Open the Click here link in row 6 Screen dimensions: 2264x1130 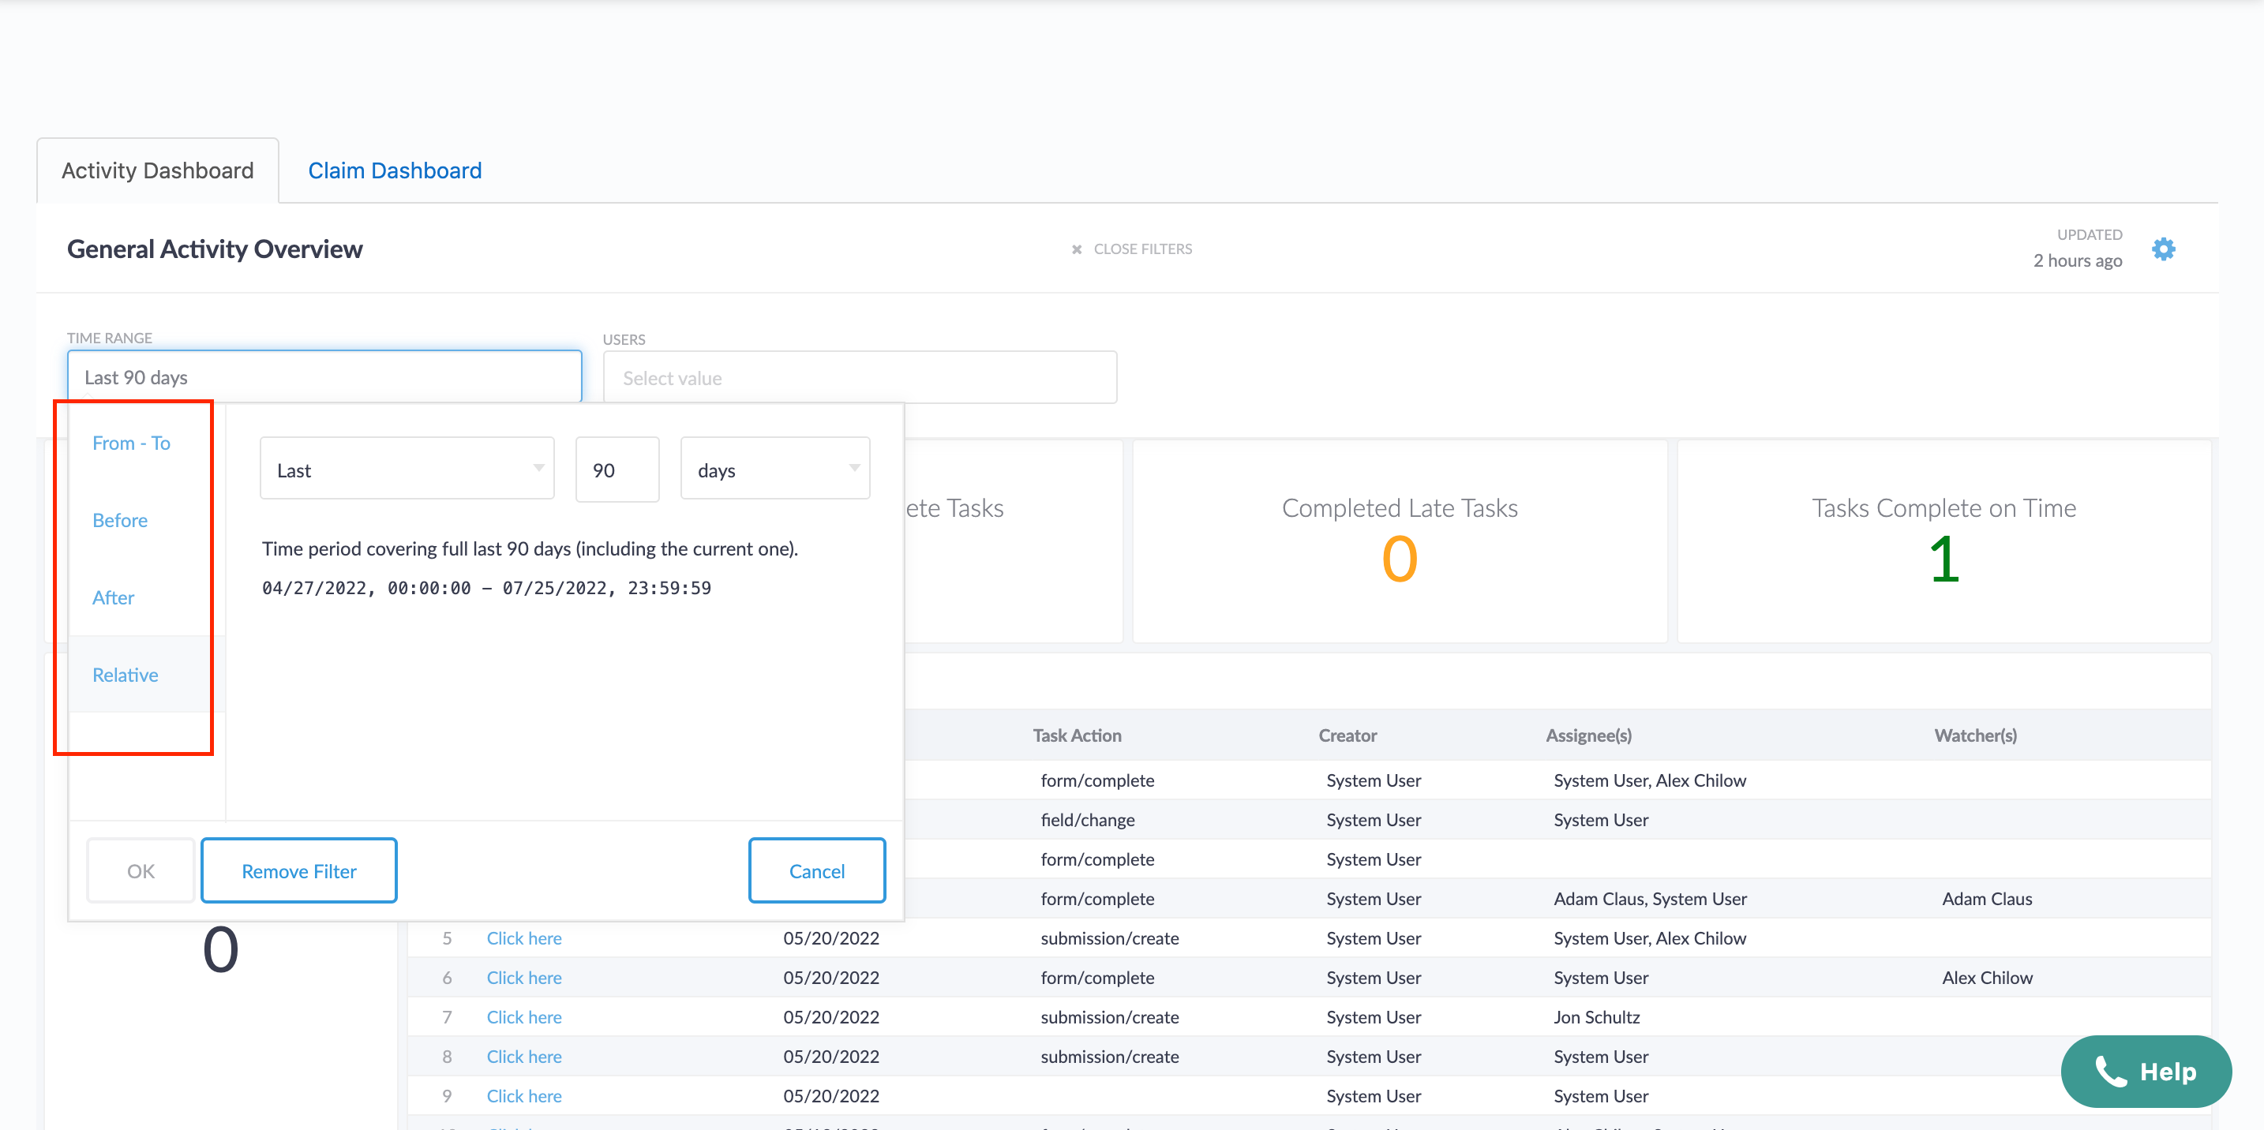pos(524,978)
